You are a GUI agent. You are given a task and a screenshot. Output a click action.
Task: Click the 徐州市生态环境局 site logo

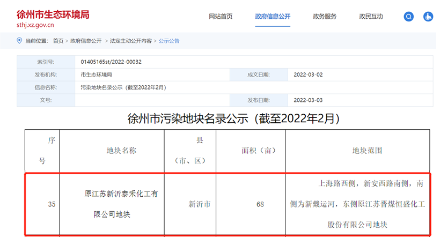point(53,14)
